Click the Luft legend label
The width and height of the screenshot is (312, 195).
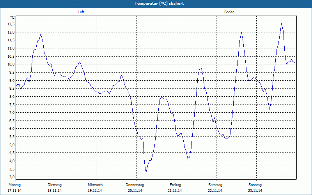coord(82,12)
